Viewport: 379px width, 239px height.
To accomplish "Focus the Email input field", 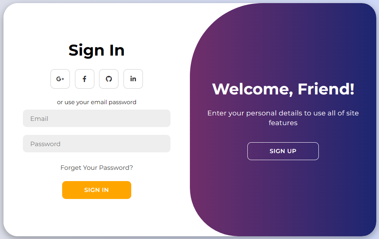I will (97, 119).
